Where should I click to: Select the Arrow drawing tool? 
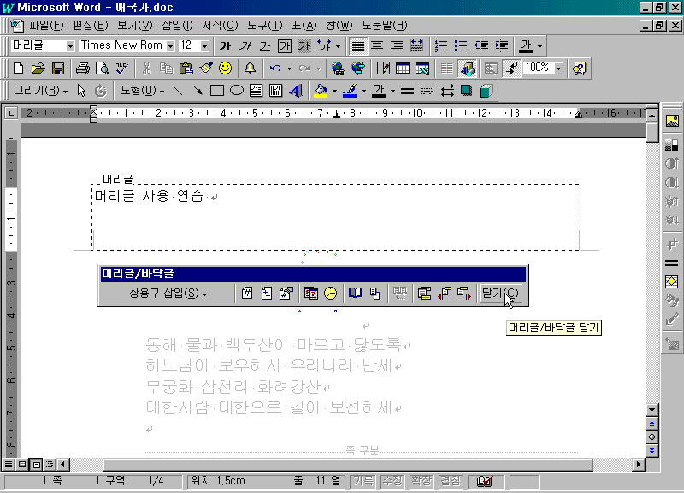coord(198,91)
